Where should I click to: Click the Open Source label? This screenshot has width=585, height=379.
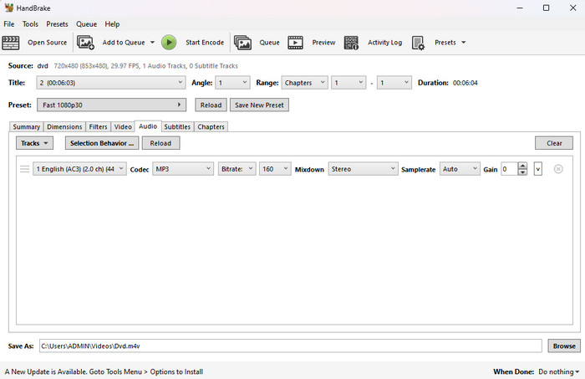(48, 43)
